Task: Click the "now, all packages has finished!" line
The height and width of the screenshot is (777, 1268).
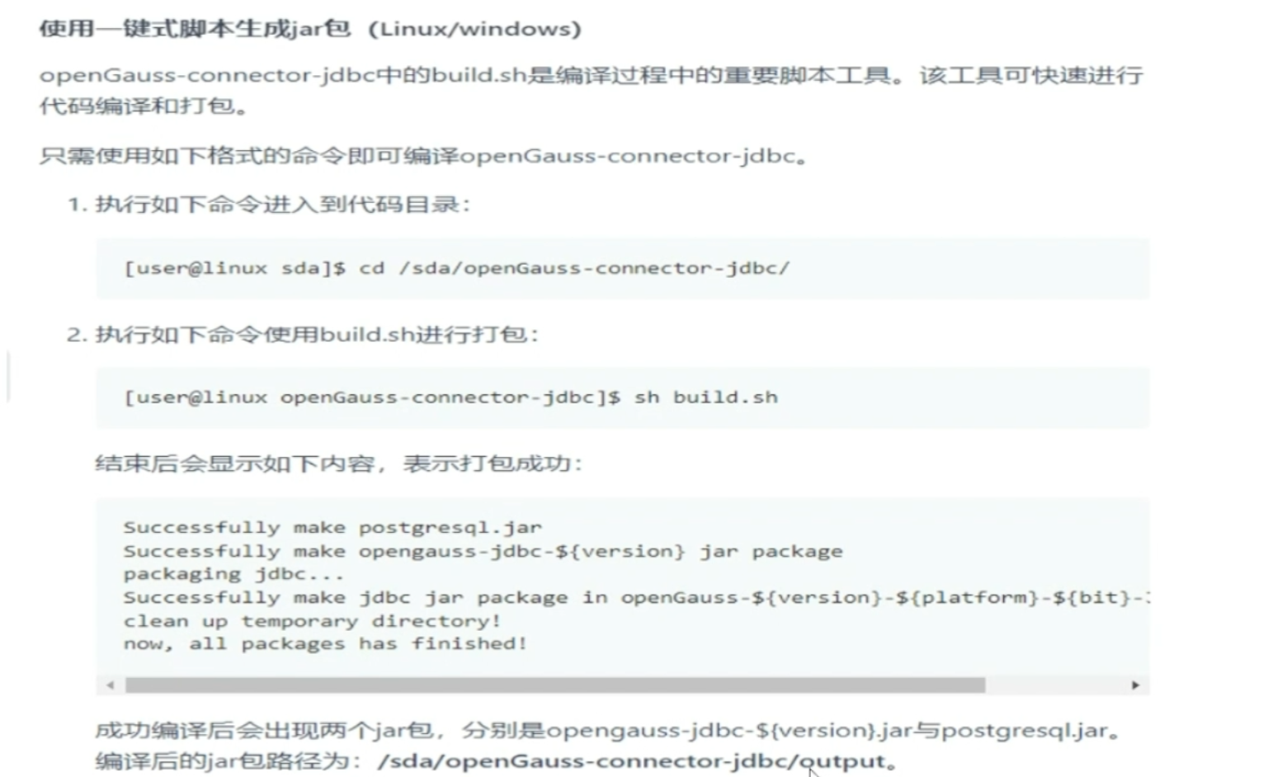Action: 325,643
